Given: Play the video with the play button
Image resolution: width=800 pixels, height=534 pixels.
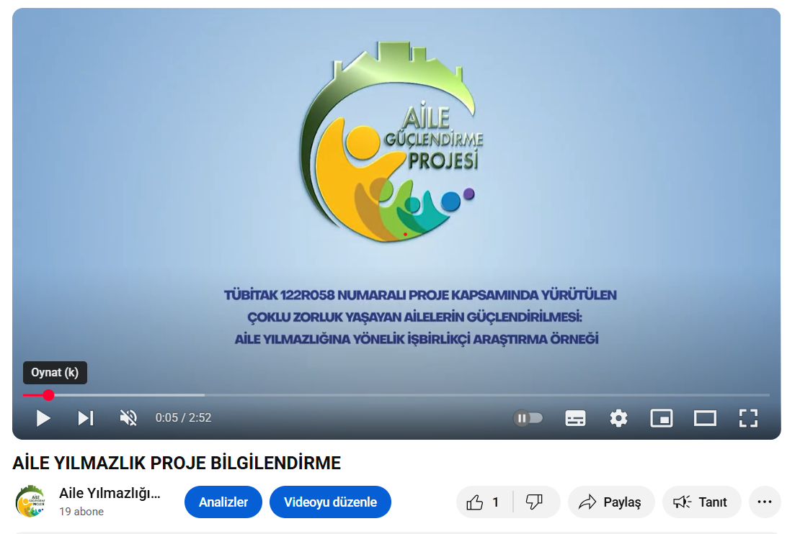Looking at the screenshot, I should [x=43, y=418].
